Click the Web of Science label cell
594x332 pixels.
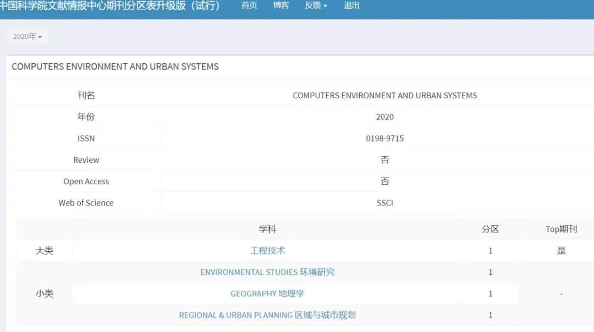[x=86, y=203]
